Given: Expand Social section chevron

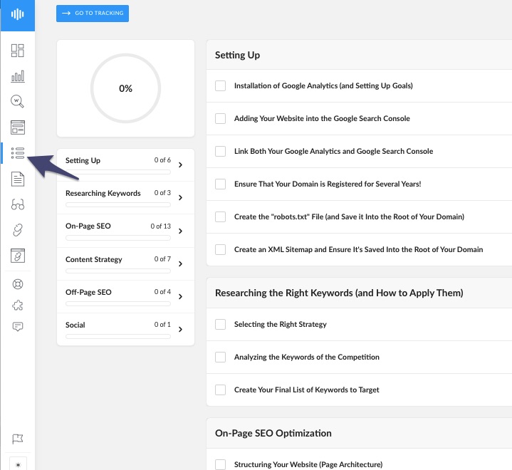Looking at the screenshot, I should 180,329.
